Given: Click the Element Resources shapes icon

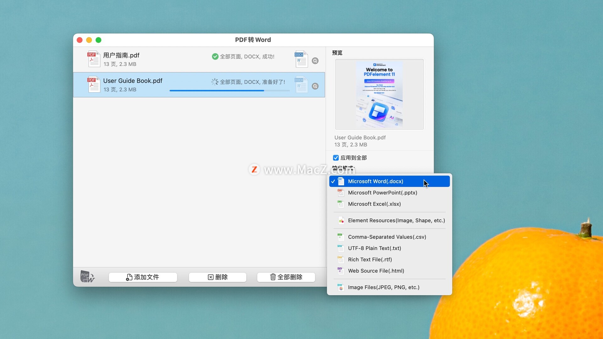Looking at the screenshot, I should tap(341, 221).
